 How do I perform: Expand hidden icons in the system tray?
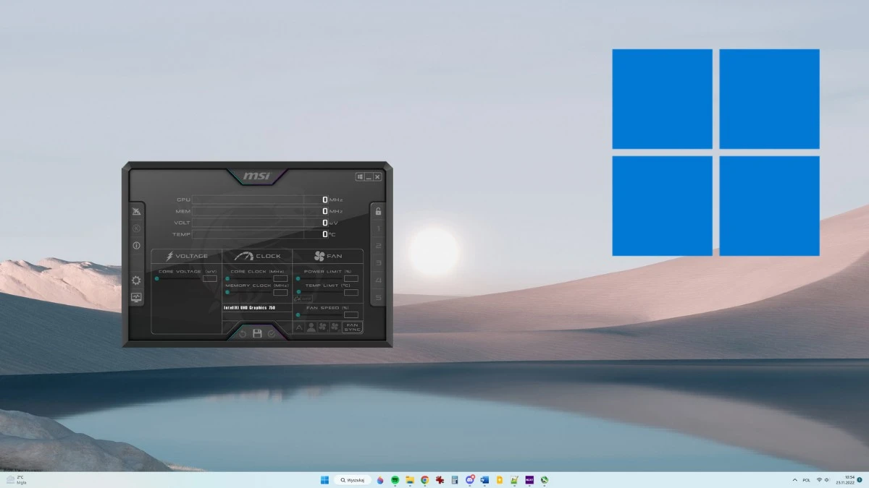pos(794,479)
